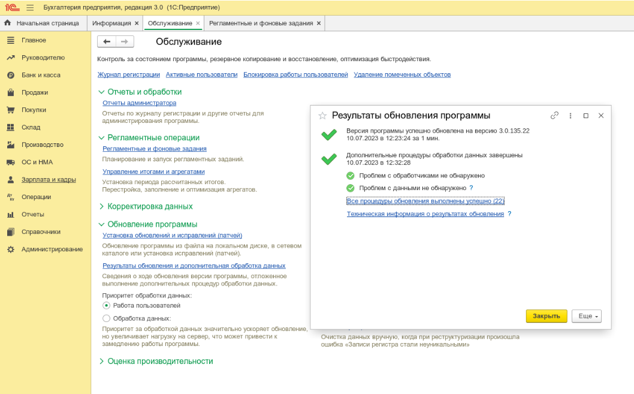Expand Корректировка данных section

pos(101,206)
